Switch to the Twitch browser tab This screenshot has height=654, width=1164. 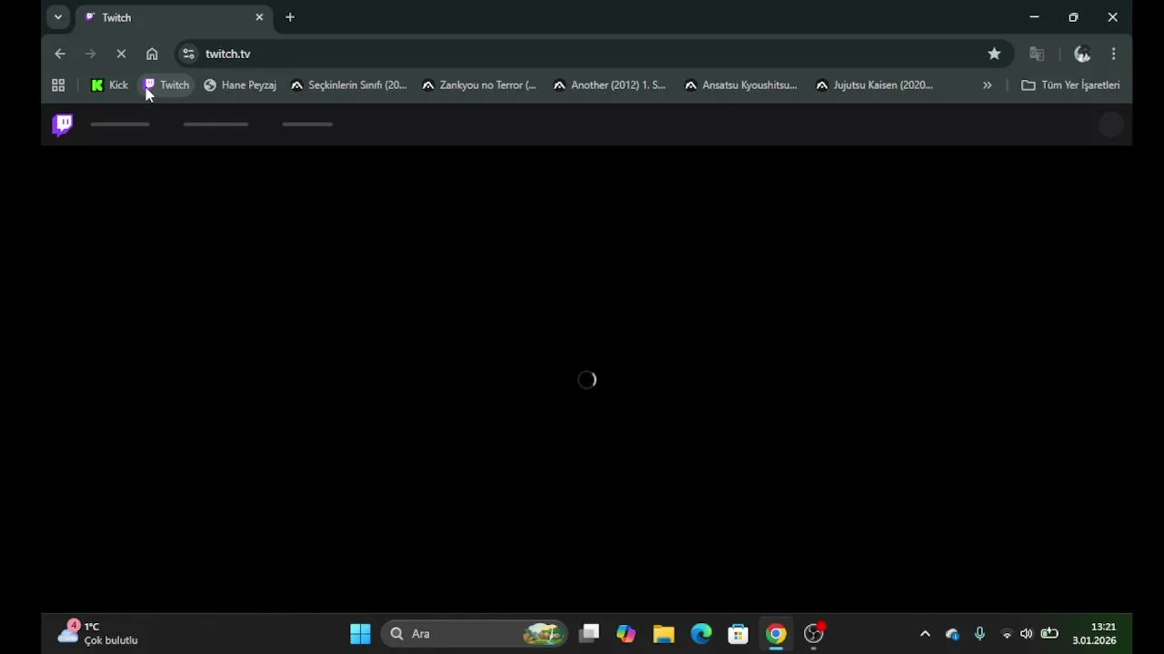pyautogui.click(x=173, y=17)
